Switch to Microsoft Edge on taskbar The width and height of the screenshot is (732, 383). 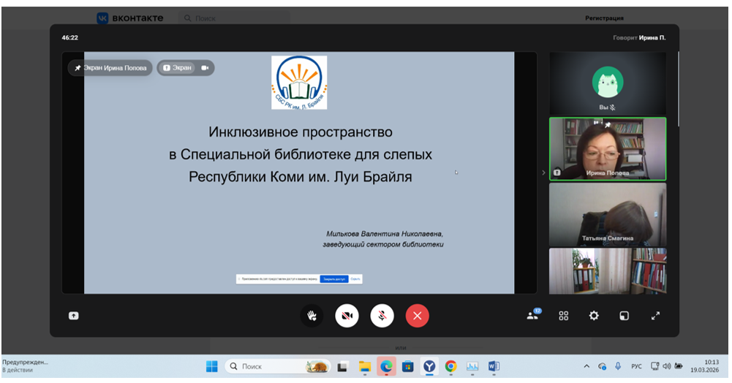(x=386, y=367)
